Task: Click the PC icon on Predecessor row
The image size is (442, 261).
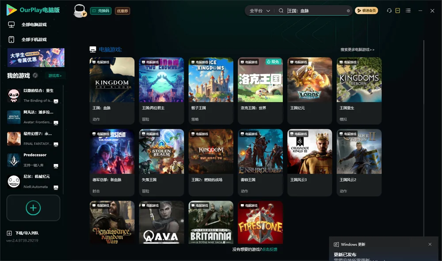Action: [56, 166]
